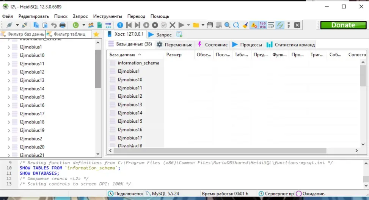Open the Переход menu
The image size is (369, 200).
click(x=136, y=16)
